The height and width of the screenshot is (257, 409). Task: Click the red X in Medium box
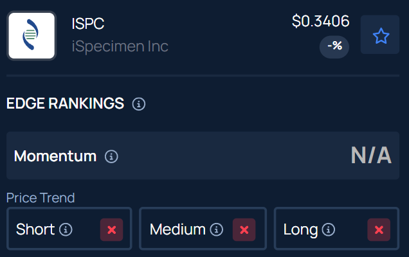244,229
